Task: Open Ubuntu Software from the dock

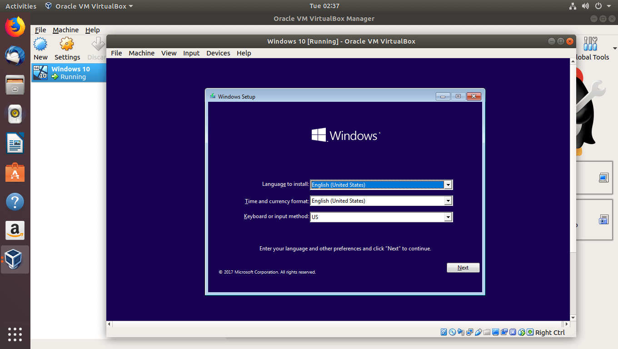Action: (15, 172)
